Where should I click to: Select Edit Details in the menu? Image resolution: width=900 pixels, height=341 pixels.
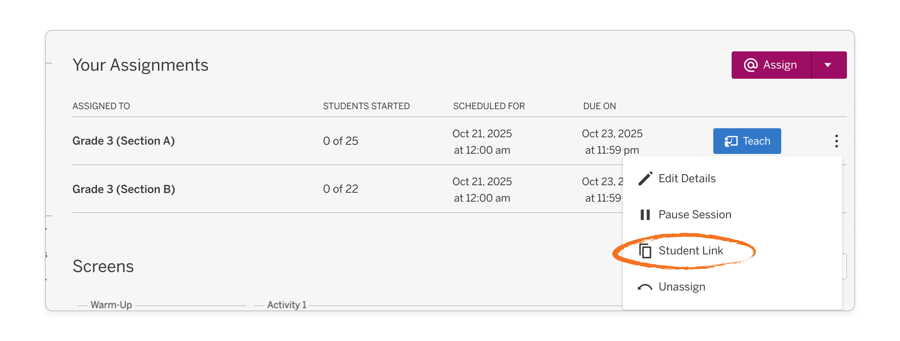point(687,178)
